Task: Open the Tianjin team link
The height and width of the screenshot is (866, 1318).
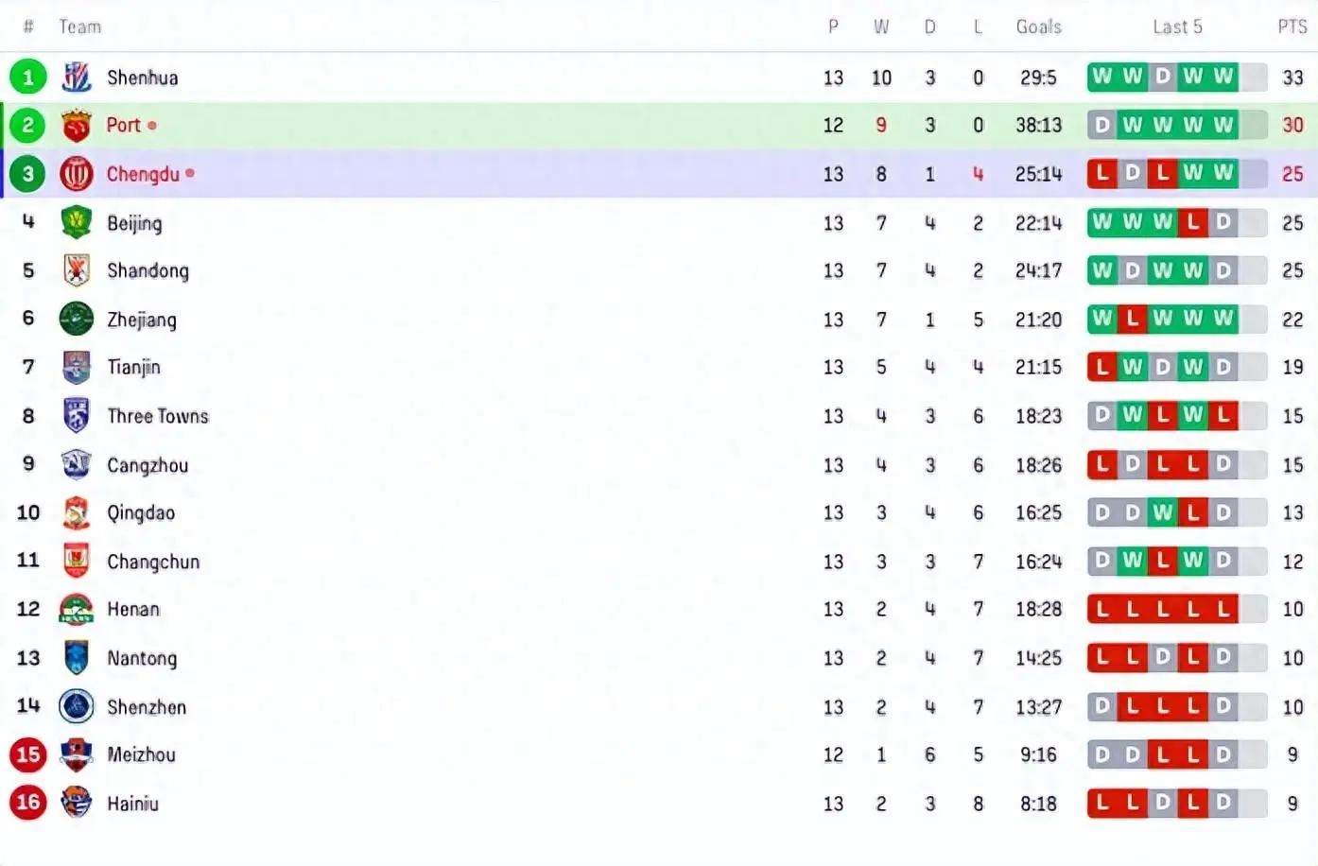Action: (x=133, y=368)
